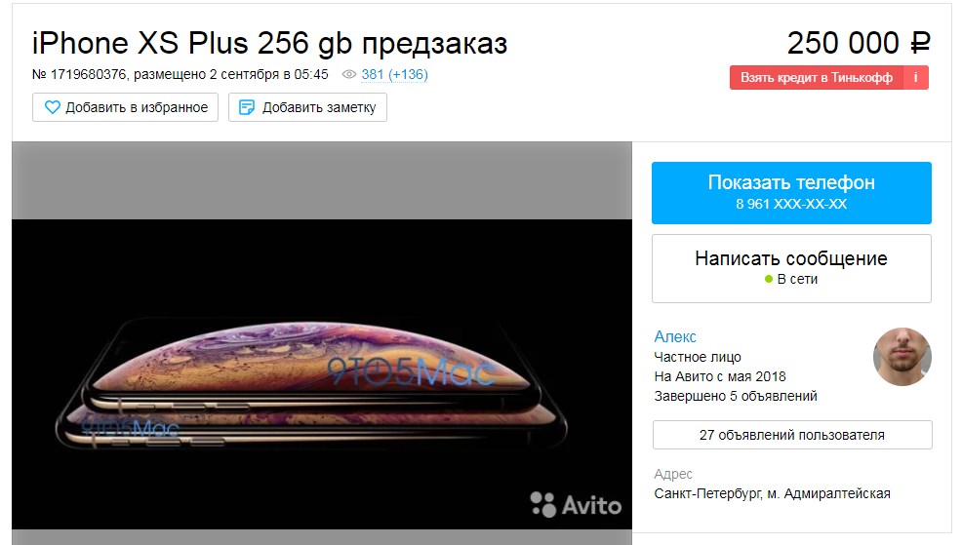Open the 27 объявлений пользователя list

(x=792, y=435)
